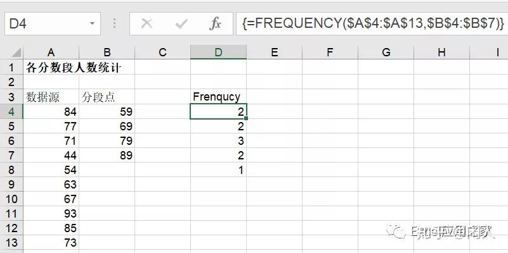Viewport: 508px width, 253px height.
Task: Expand the Name Box dropdown arrow
Action: 93,23
